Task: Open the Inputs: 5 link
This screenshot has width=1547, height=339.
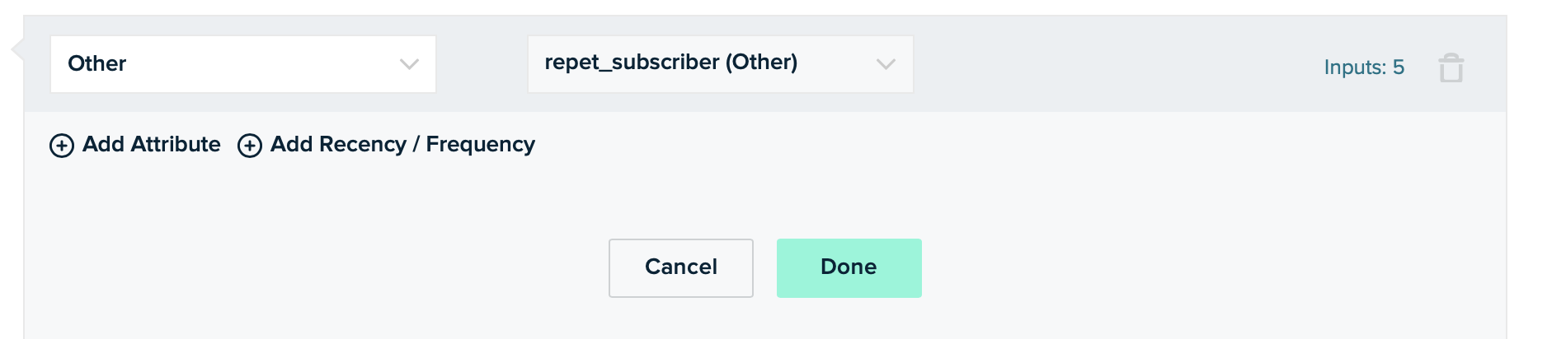Action: 1364,67
